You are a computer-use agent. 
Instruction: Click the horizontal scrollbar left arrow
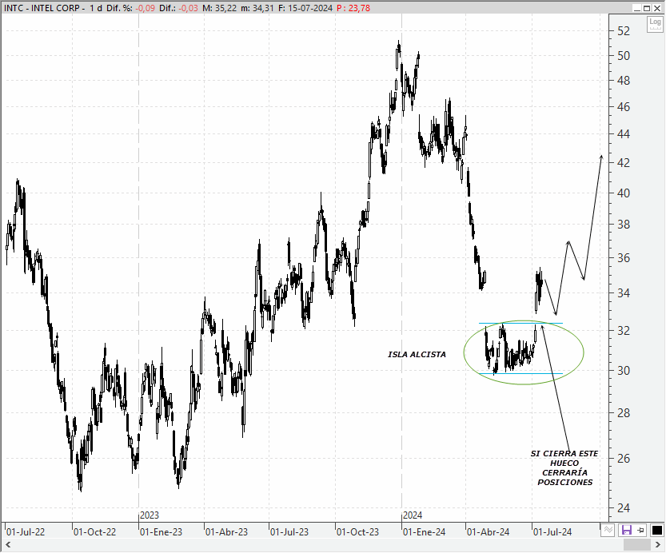click(x=8, y=544)
